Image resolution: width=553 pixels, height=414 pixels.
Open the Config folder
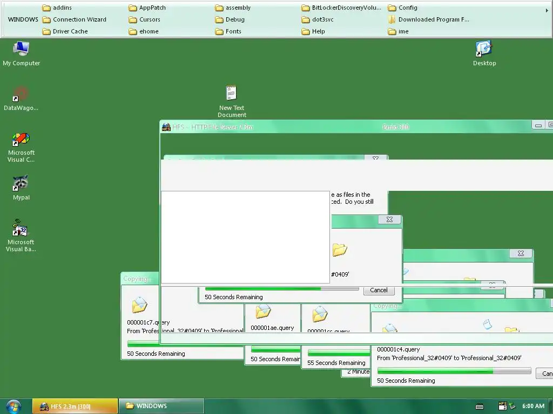[403, 8]
